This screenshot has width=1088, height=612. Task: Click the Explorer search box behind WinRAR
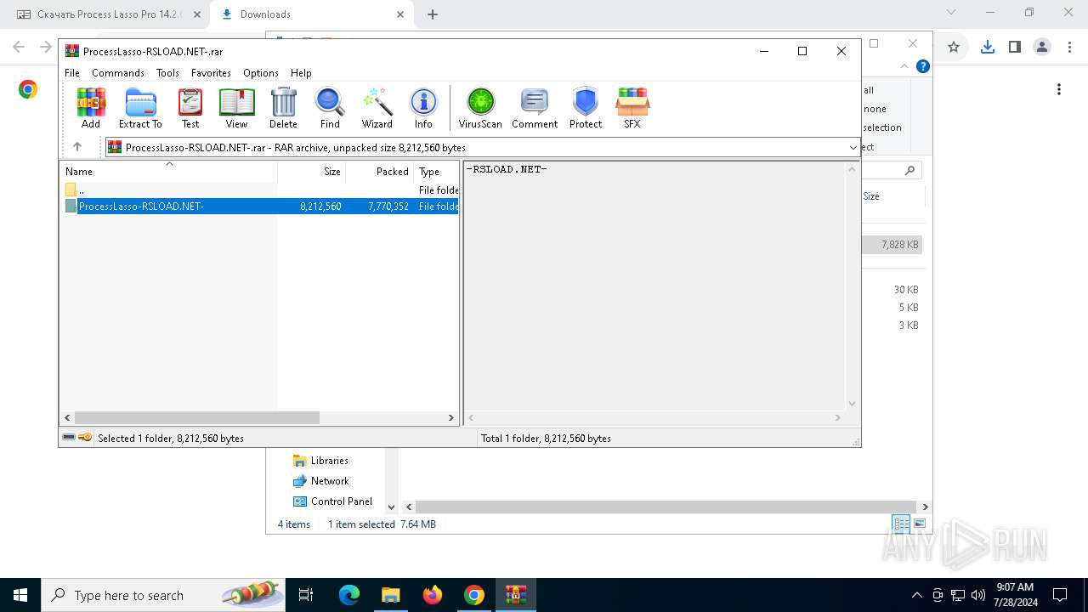pos(891,171)
